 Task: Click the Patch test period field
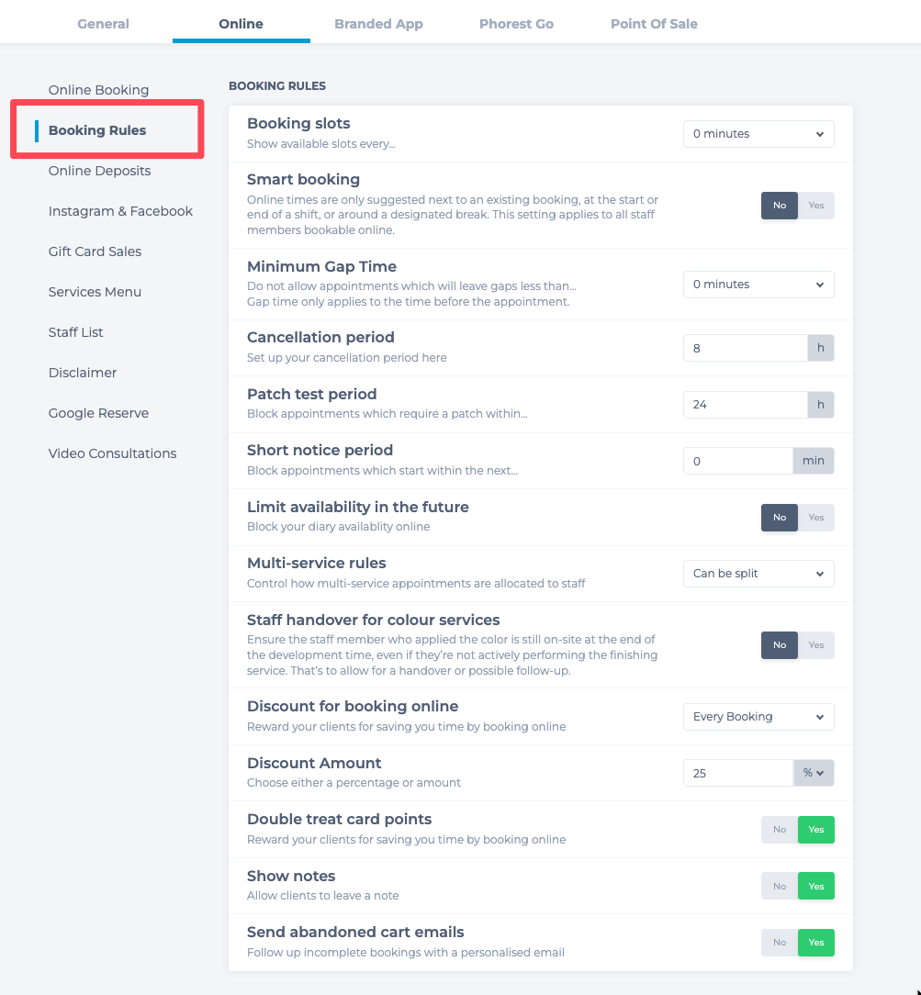746,405
